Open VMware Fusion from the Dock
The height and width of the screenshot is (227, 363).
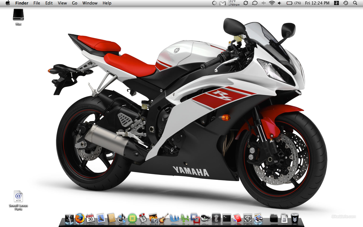(x=195, y=218)
